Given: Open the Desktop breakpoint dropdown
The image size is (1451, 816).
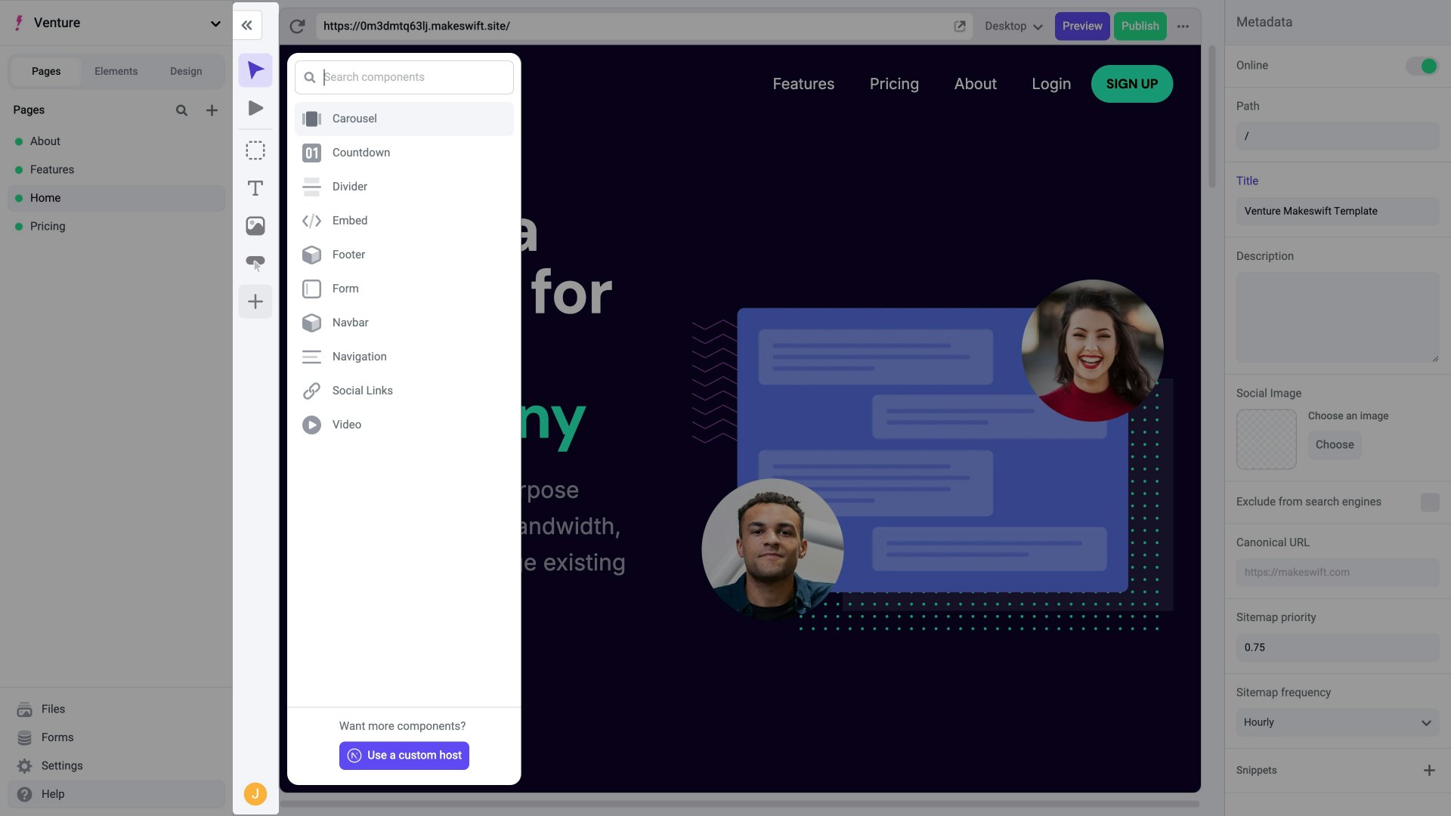Looking at the screenshot, I should 1013,26.
